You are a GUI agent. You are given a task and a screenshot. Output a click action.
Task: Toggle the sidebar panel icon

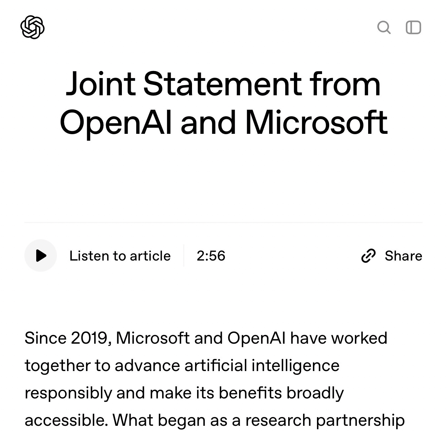[413, 27]
